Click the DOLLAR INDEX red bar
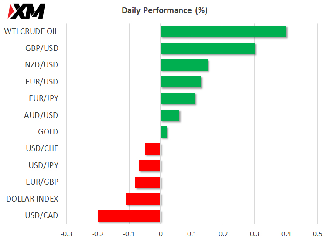 coord(143,199)
